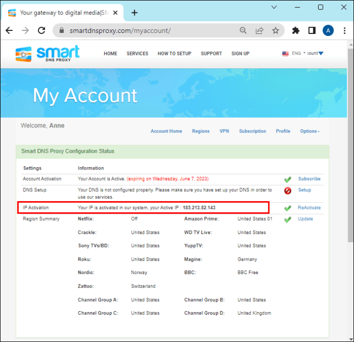This screenshot has height=342, width=354.
Task: Click the BBC Free value
Action: (248, 273)
